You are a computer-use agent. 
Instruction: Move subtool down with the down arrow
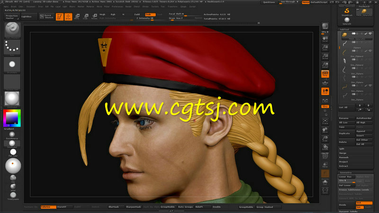coord(369,106)
